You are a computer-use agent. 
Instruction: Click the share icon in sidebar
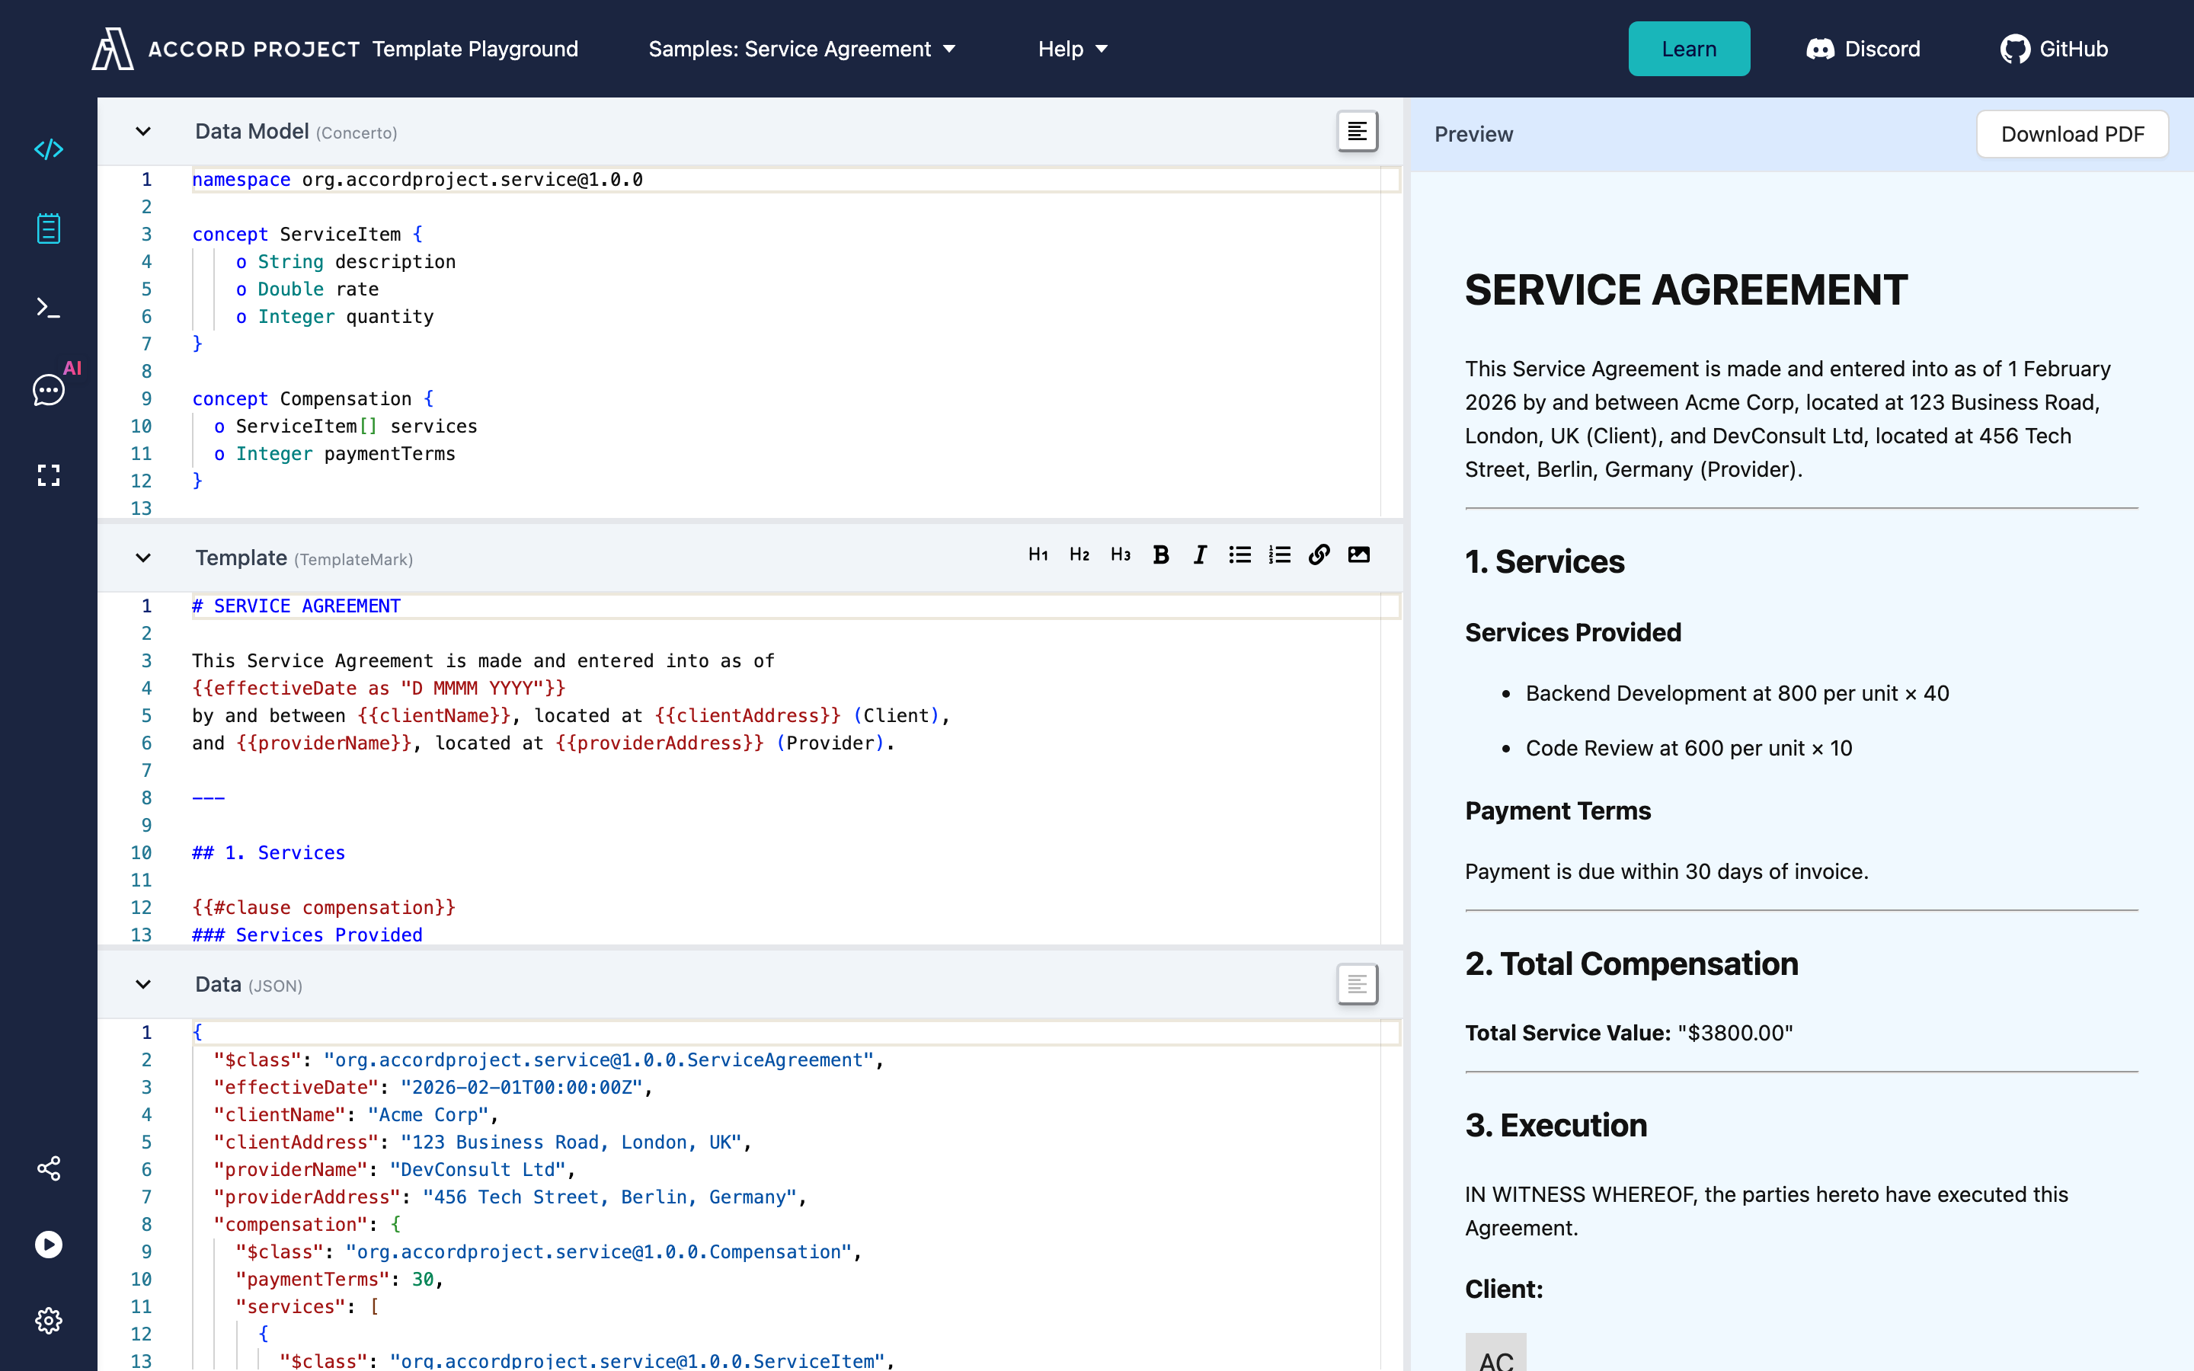pos(49,1168)
